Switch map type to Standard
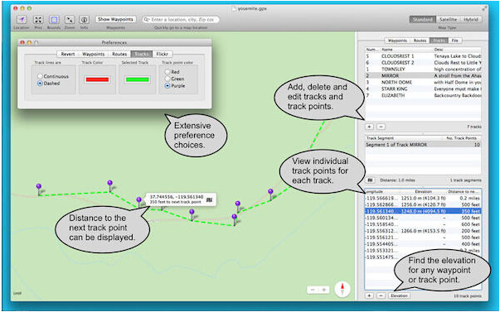 pyautogui.click(x=423, y=19)
